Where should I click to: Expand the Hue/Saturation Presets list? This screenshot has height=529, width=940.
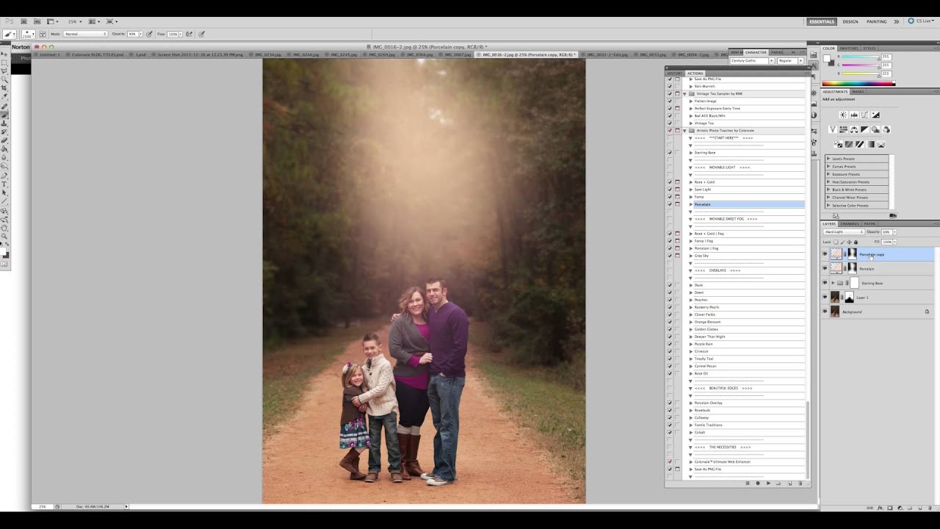828,182
